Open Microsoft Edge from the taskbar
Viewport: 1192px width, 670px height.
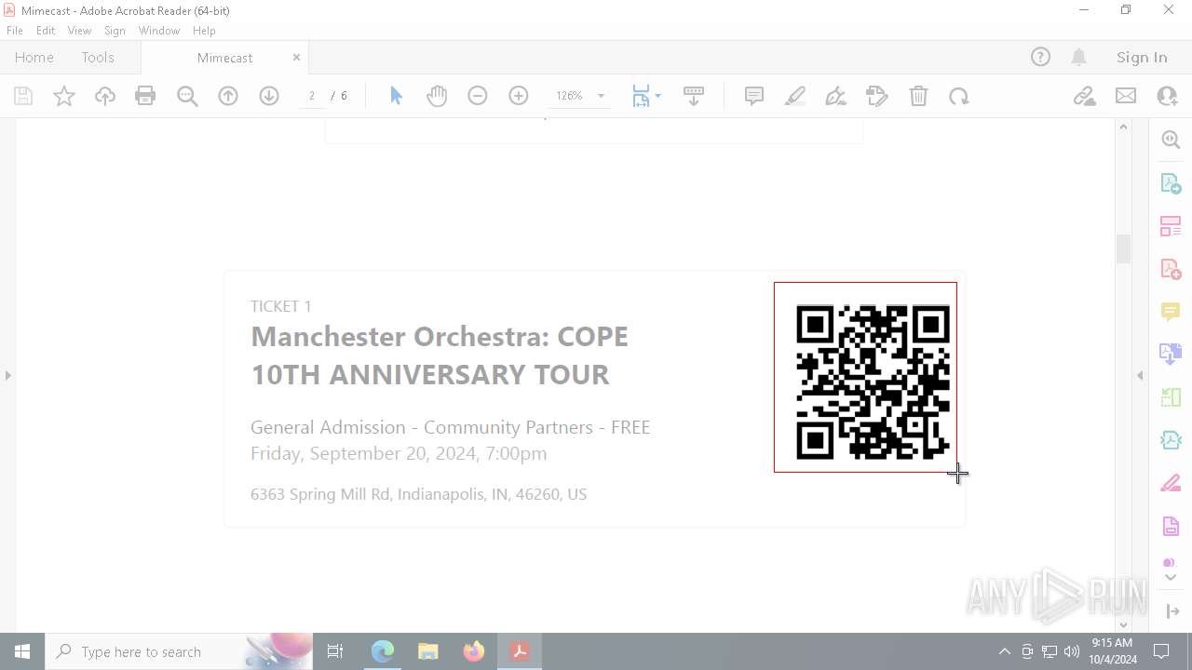point(383,651)
